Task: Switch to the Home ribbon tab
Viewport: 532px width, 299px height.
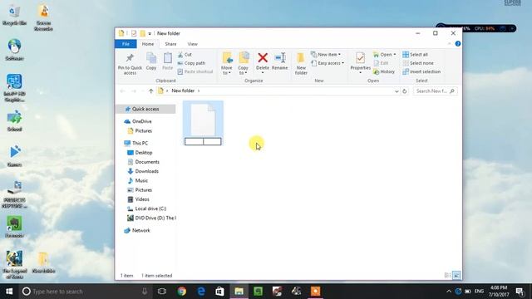Action: 148,44
